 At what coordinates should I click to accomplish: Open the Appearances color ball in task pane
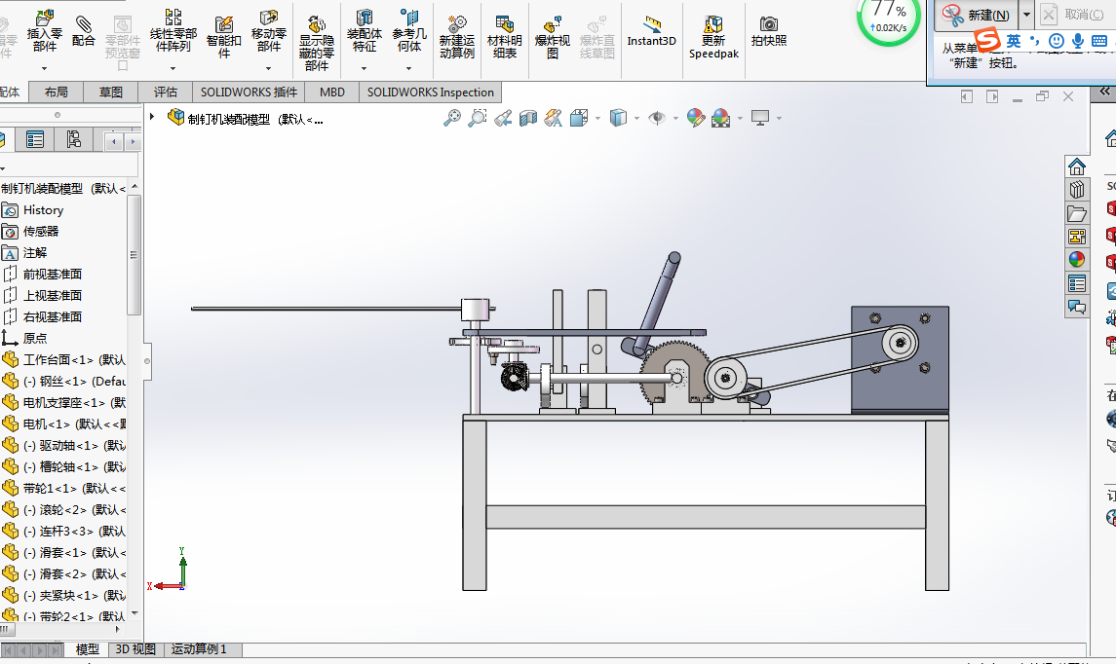point(1076,259)
